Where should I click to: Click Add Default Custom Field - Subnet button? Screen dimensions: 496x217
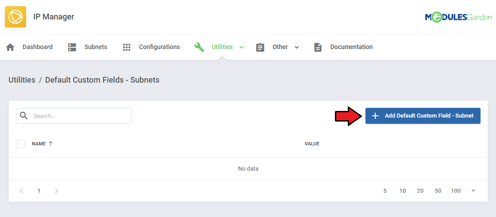tap(423, 116)
